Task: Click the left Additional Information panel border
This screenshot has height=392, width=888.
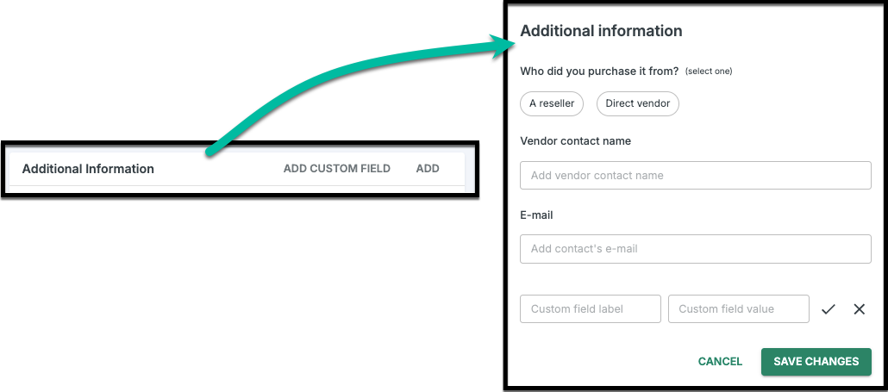Action: (x=3, y=169)
